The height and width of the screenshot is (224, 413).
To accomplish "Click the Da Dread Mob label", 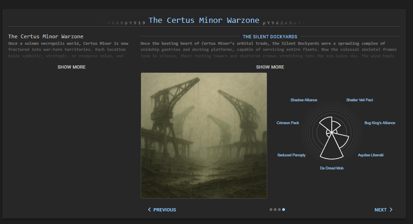I will pyautogui.click(x=331, y=168).
